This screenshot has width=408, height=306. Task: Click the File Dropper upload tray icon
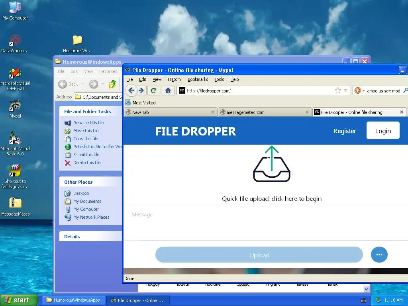[272, 164]
